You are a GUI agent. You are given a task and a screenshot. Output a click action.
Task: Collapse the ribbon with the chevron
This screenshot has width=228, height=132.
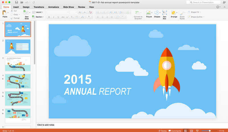[x=224, y=7]
